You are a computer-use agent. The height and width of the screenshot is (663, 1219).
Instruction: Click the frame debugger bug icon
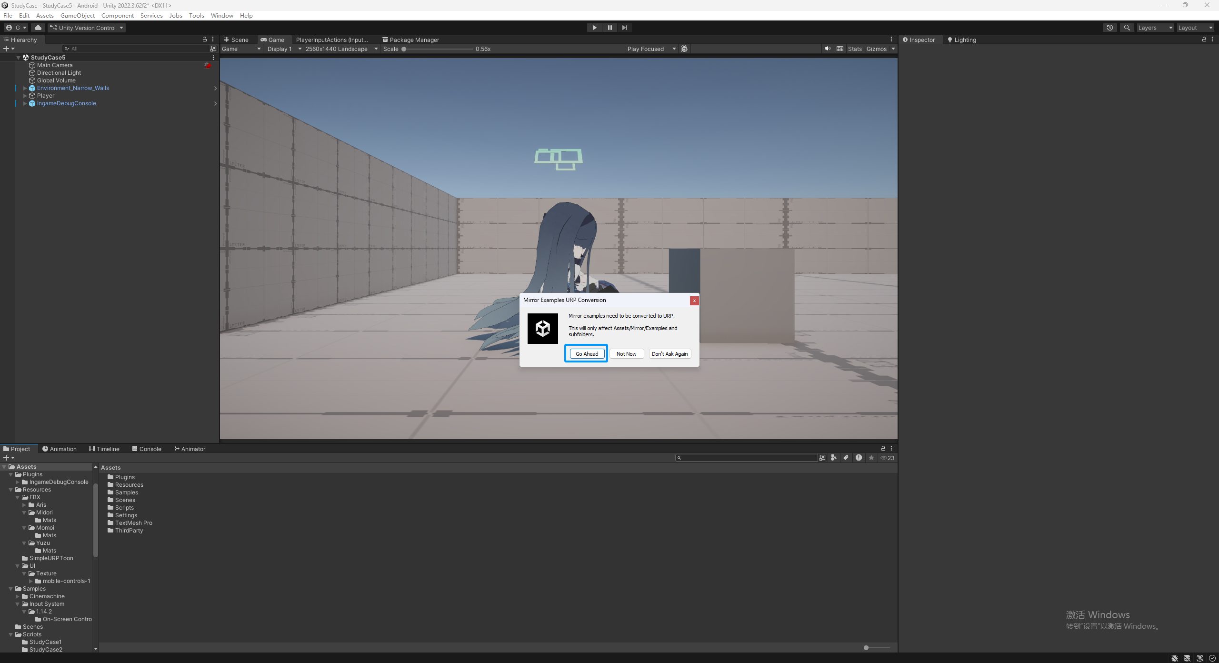pyautogui.click(x=684, y=49)
